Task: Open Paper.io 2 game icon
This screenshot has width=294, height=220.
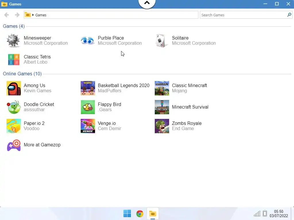Action: click(x=14, y=126)
